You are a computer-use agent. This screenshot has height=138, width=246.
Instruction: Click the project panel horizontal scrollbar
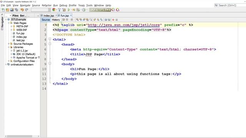click(20, 136)
